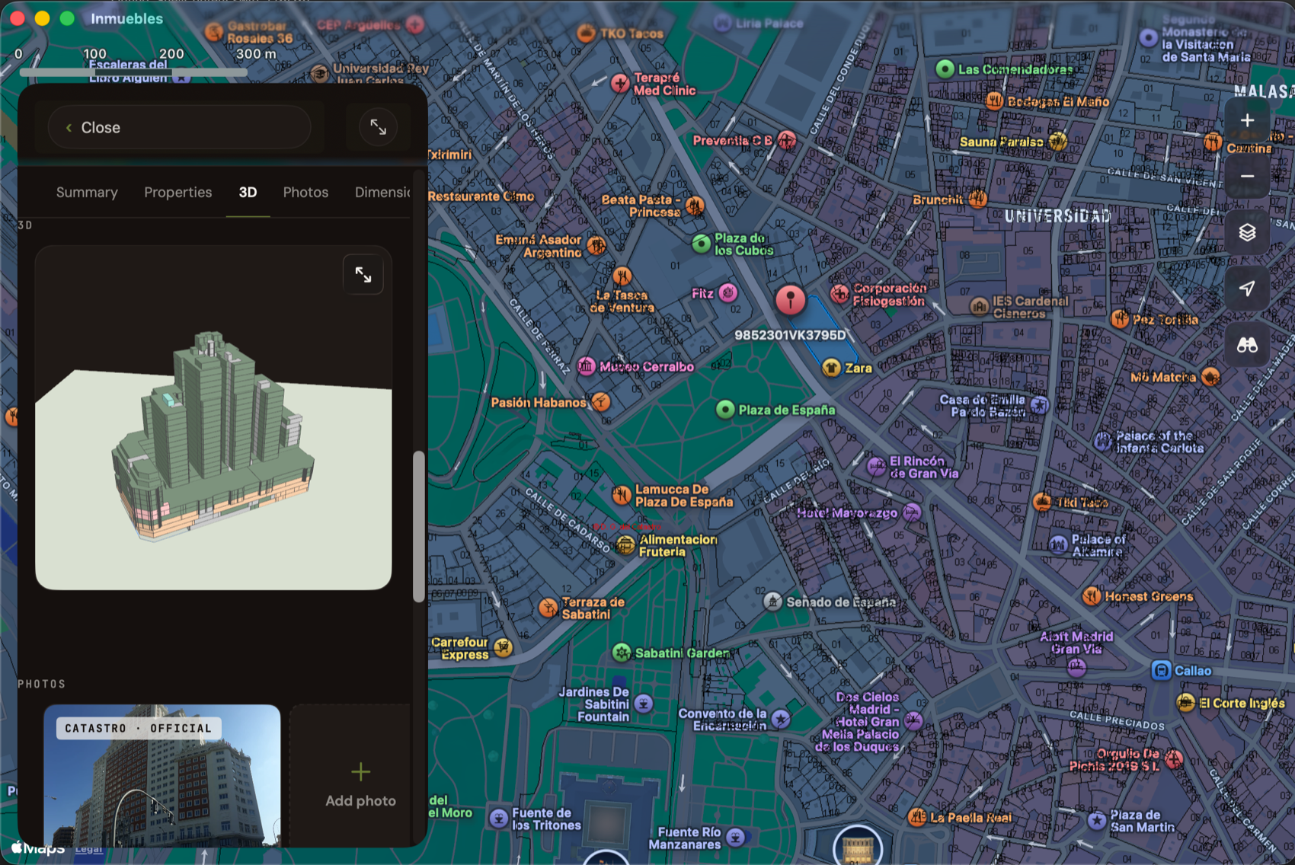This screenshot has width=1295, height=865.
Task: Select the El Corte Inglés marker
Action: coord(1185,703)
